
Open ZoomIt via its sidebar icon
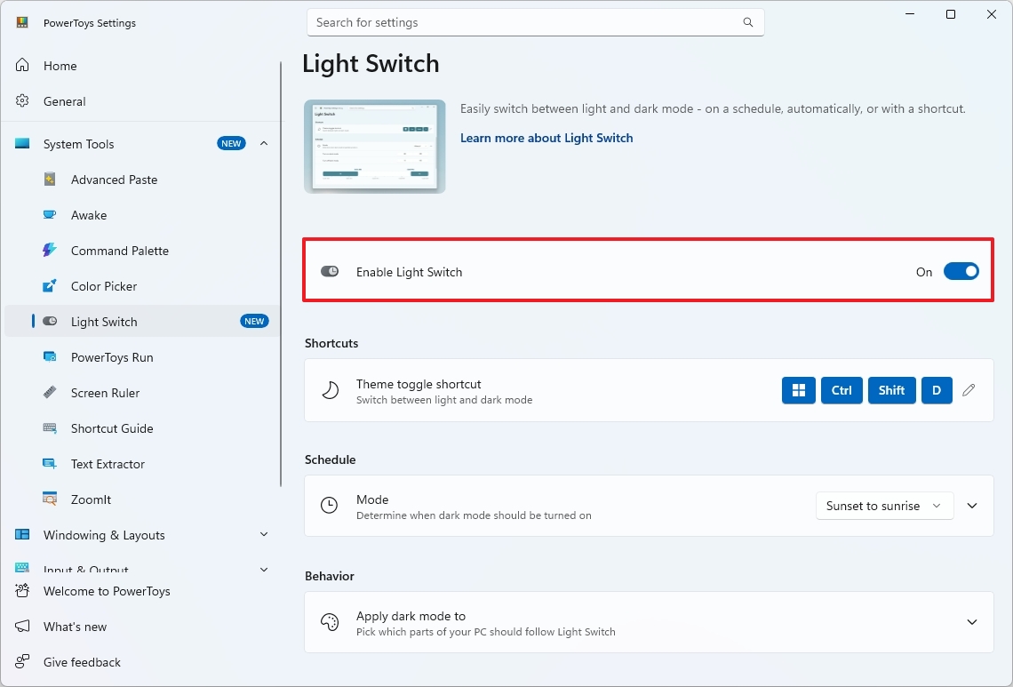coord(52,499)
